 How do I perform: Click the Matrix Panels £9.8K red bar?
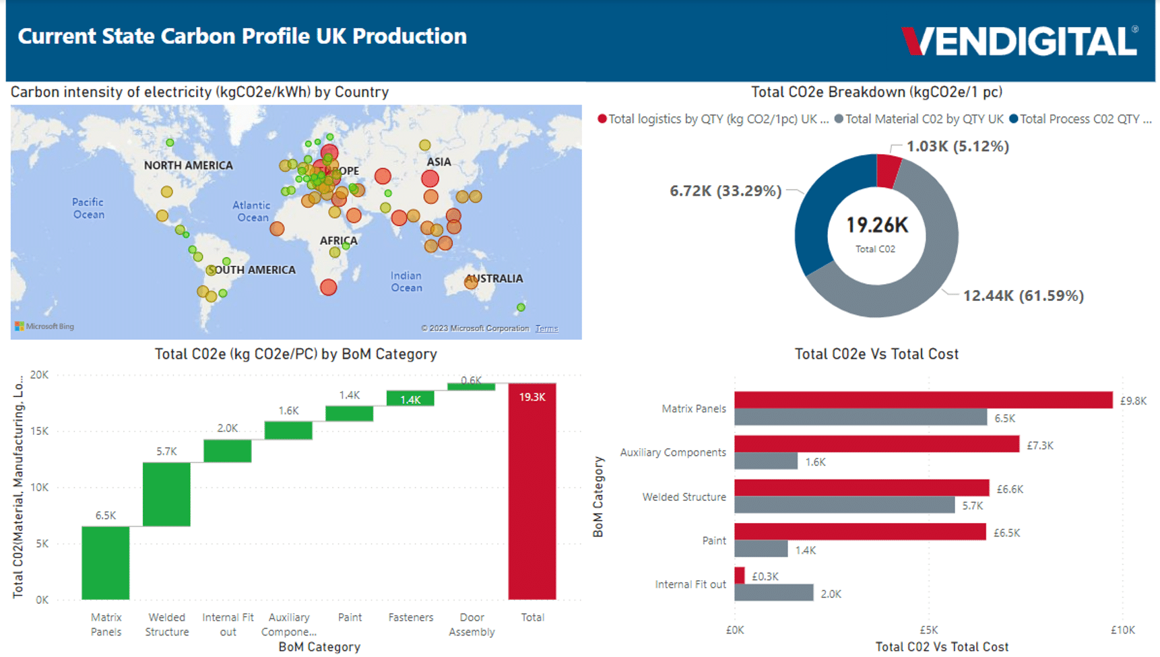(x=923, y=400)
